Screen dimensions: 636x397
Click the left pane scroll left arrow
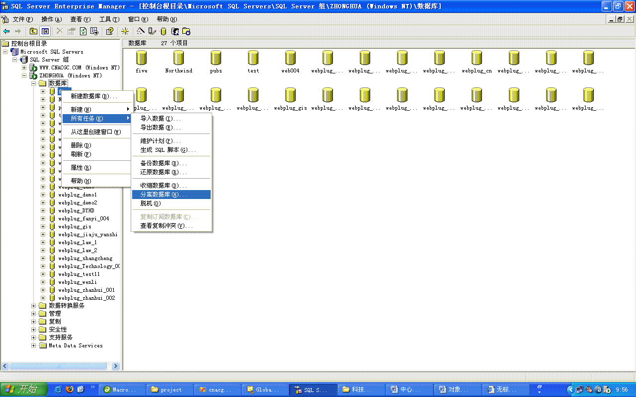pos(5,366)
